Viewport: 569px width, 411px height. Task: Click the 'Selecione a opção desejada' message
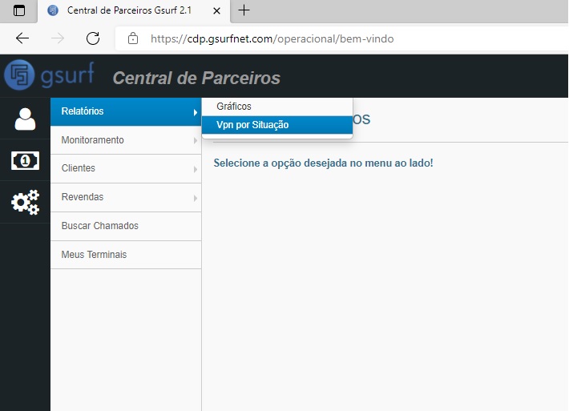click(x=323, y=163)
